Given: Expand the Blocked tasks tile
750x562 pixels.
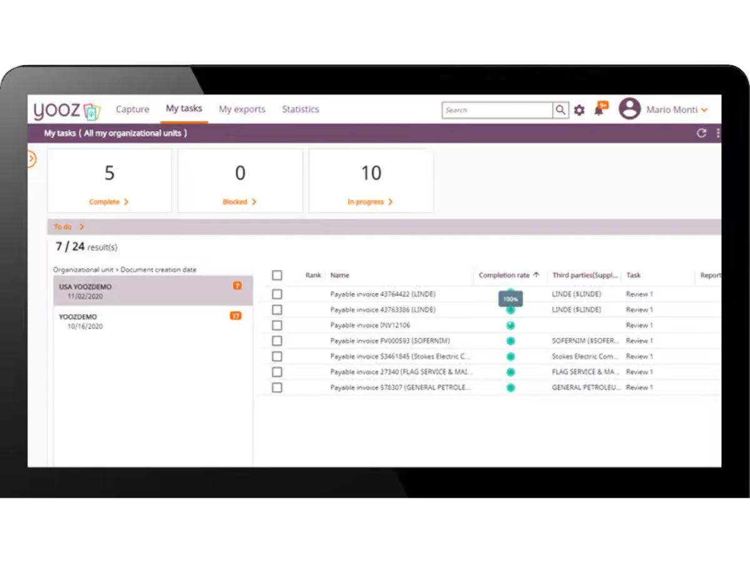Looking at the screenshot, I should click(x=239, y=202).
